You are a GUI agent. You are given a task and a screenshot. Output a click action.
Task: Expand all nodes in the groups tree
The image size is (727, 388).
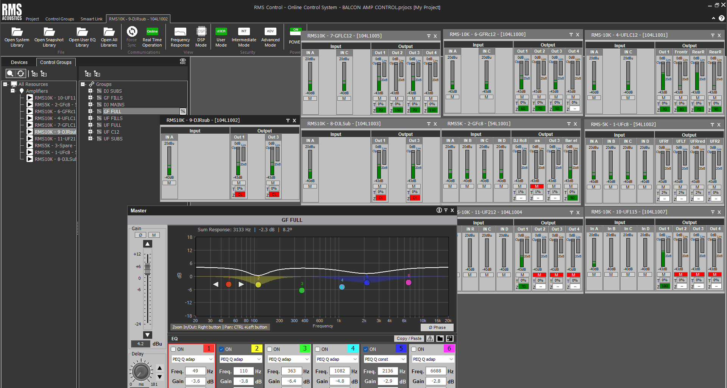point(88,73)
